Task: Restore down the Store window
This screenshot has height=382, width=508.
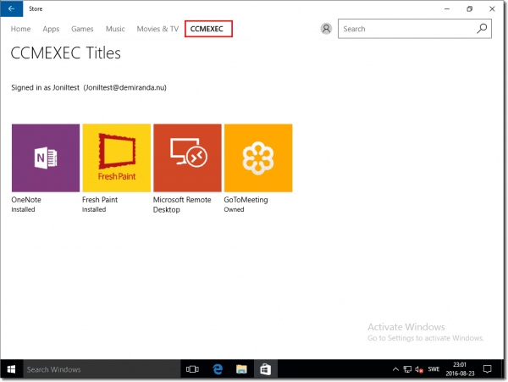Action: coord(469,8)
